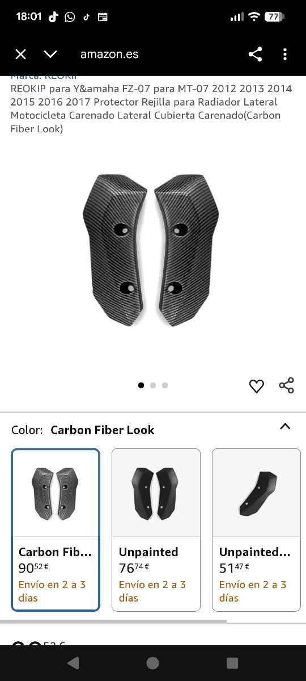Tap the WhatsApp notification icon in the status bar
306x681 pixels.
[x=70, y=17]
